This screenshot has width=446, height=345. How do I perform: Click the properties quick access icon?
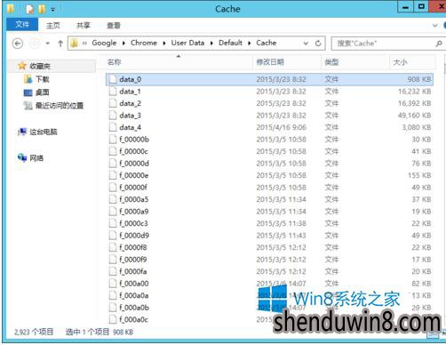(29, 10)
